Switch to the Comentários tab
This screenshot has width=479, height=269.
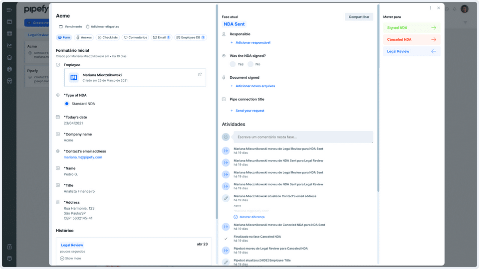pos(135,37)
